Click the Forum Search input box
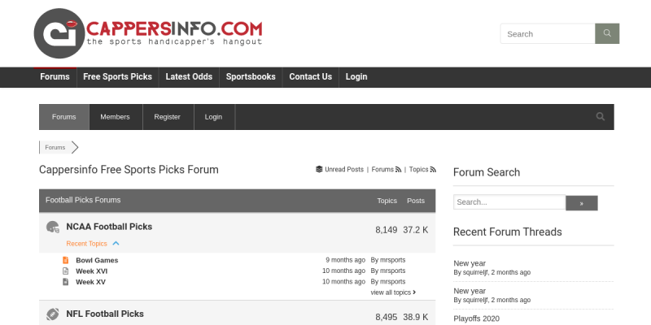The image size is (651, 325). [x=509, y=202]
